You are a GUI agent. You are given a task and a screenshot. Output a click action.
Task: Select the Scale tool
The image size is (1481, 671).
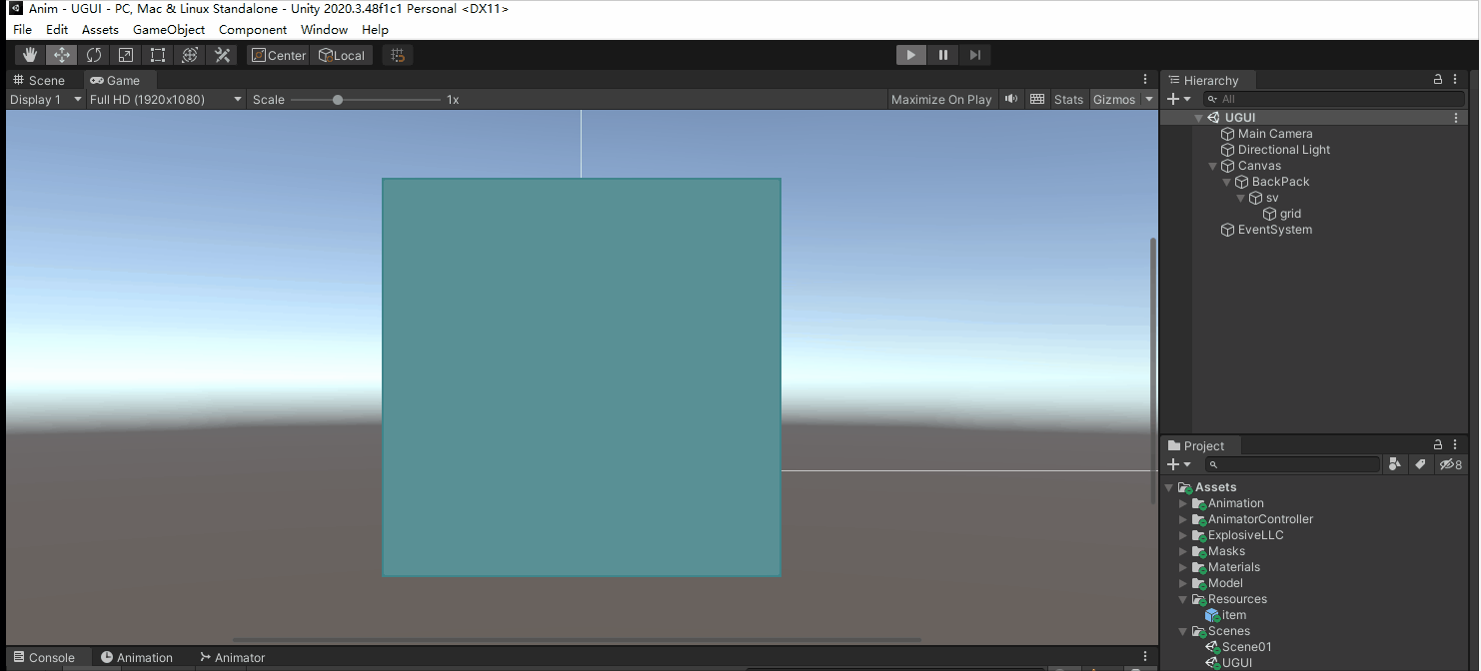pyautogui.click(x=126, y=55)
